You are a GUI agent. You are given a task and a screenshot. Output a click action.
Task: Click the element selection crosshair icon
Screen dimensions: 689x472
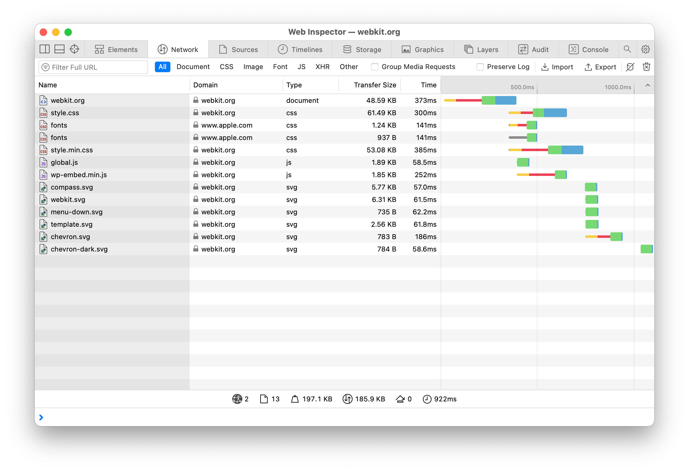point(74,49)
